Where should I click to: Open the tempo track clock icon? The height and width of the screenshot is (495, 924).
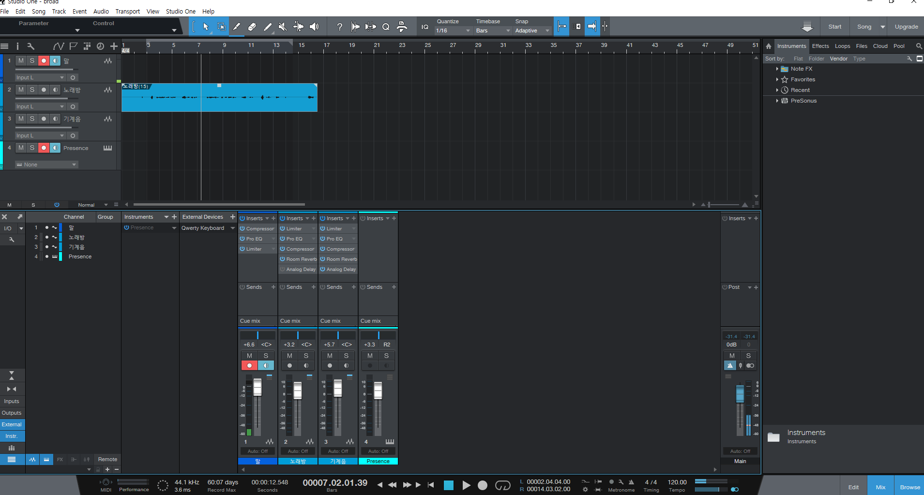[100, 46]
